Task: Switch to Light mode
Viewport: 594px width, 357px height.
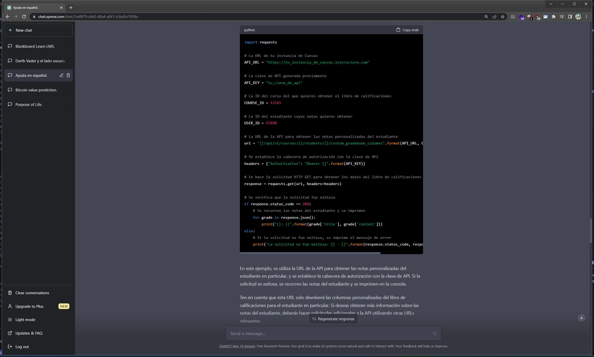Action: click(25, 319)
